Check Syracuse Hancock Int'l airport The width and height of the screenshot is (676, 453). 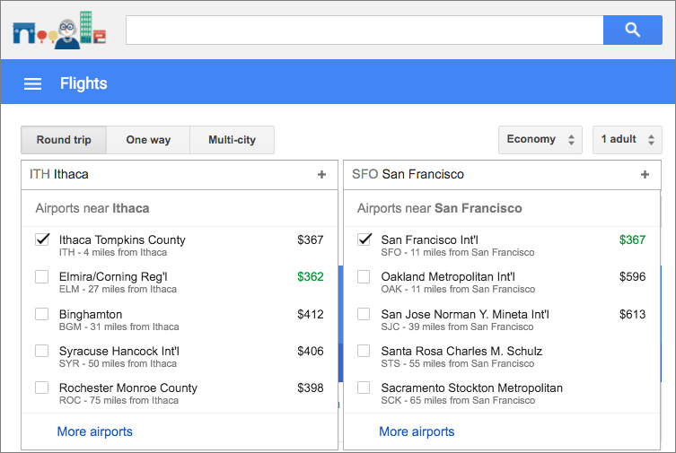pyautogui.click(x=42, y=351)
